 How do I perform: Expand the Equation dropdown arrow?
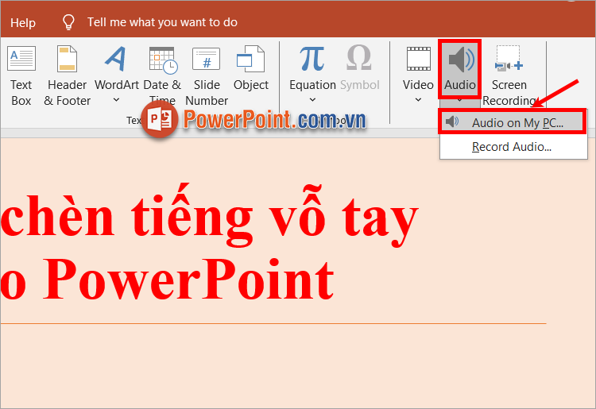pyautogui.click(x=312, y=100)
